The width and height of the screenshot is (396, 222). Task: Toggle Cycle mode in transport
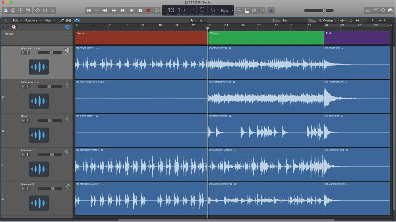[x=156, y=11]
